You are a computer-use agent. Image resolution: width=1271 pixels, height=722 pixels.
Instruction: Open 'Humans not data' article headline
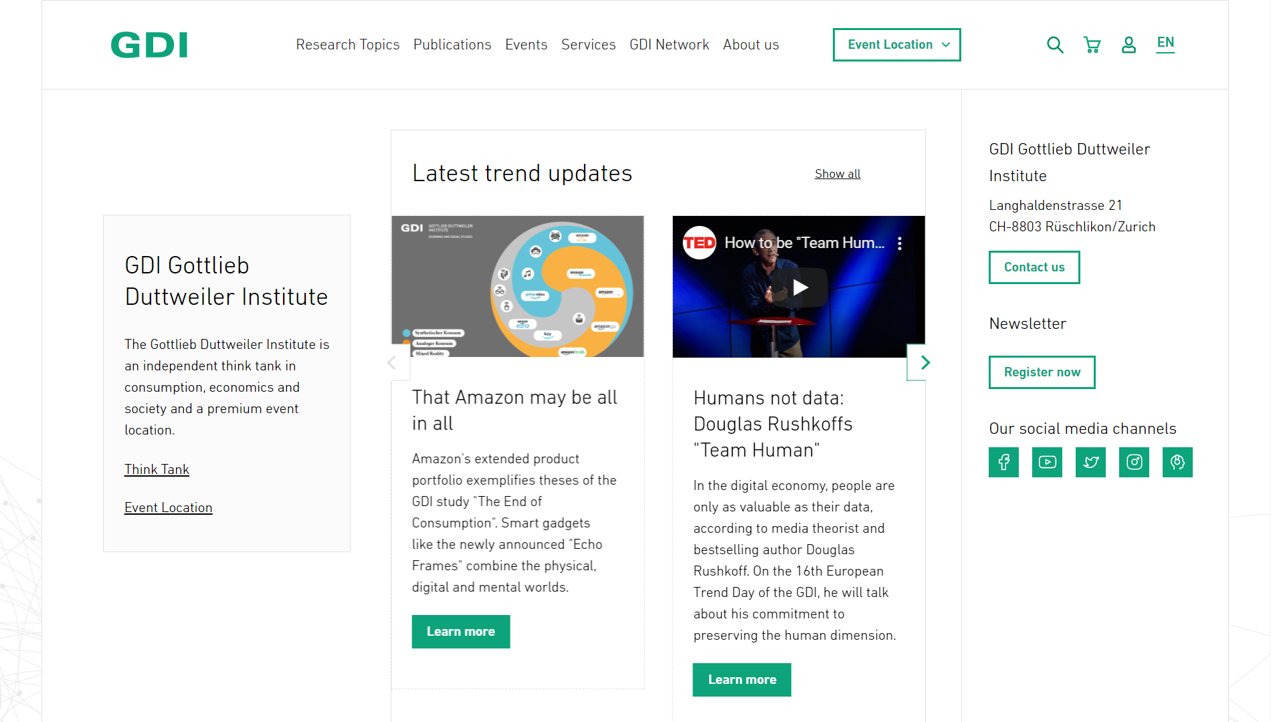(773, 424)
